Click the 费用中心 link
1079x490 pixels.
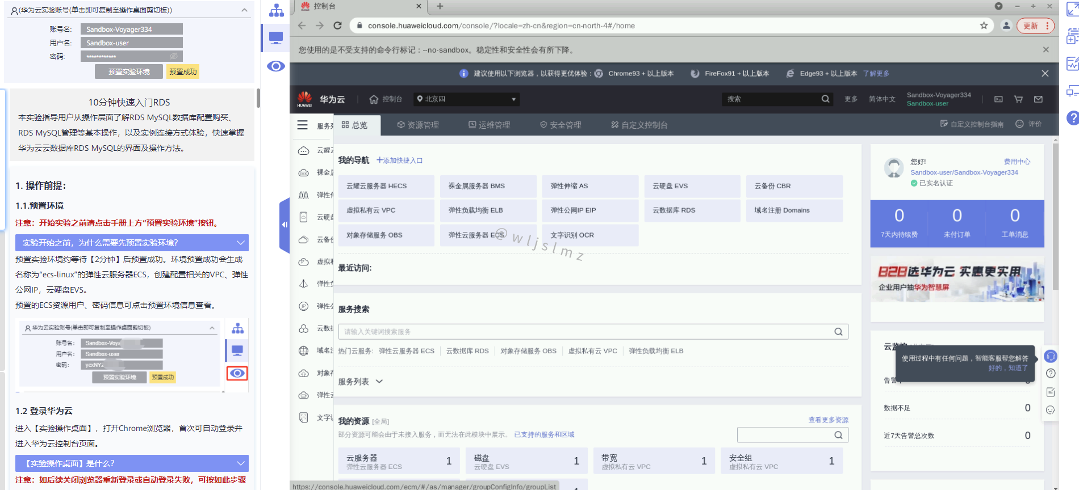[1017, 162]
